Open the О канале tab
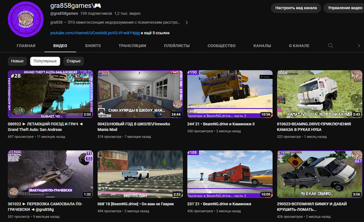The height and width of the screenshot is (222, 364). pos(300,46)
